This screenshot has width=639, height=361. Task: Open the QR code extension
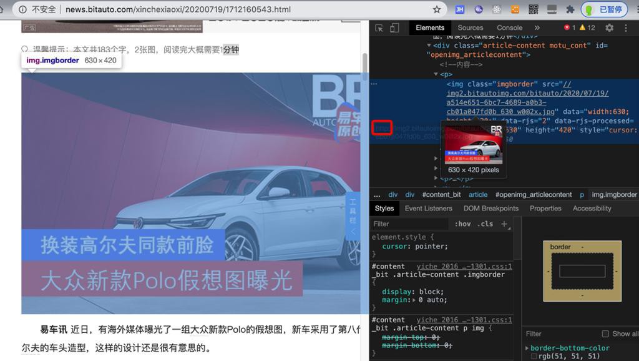[x=534, y=9]
